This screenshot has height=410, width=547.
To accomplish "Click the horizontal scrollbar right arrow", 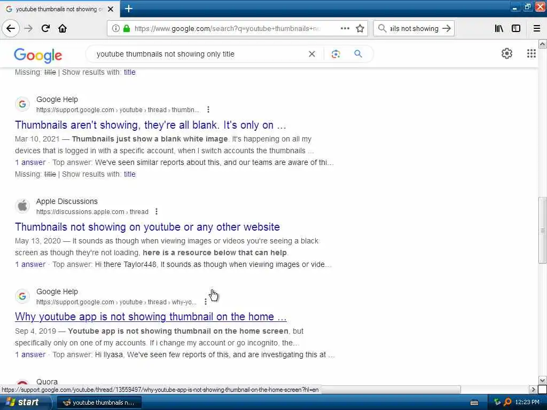I will pyautogui.click(x=533, y=389).
